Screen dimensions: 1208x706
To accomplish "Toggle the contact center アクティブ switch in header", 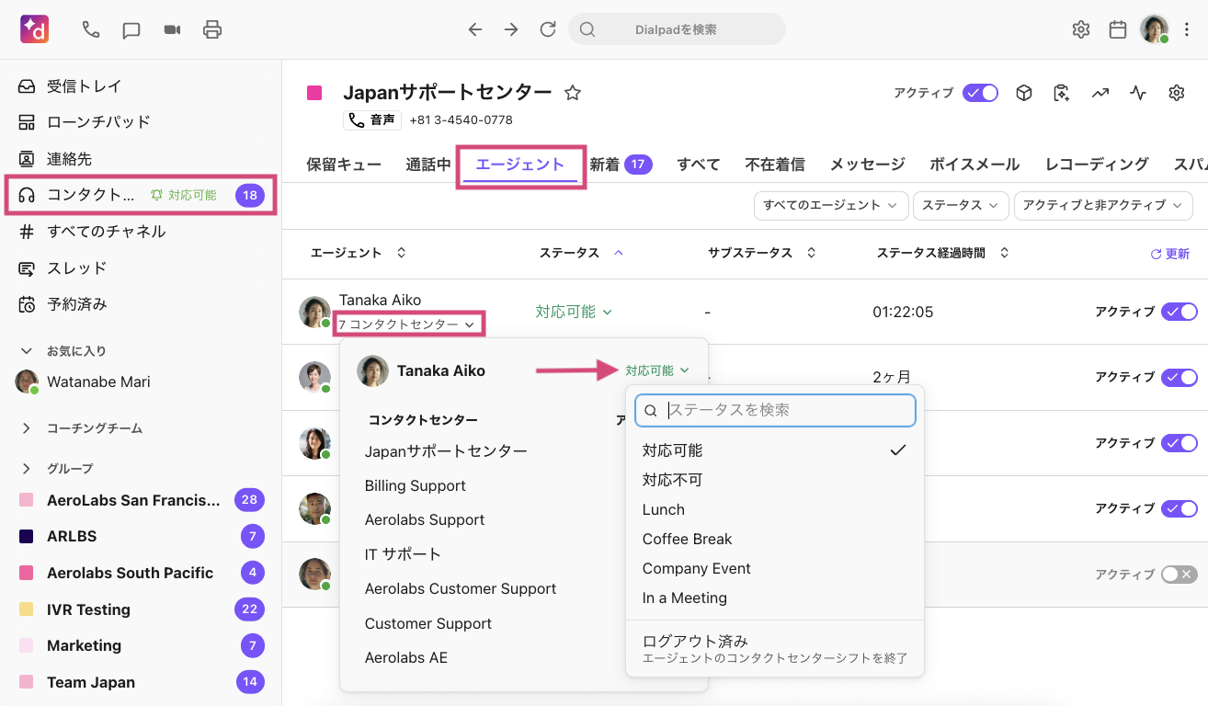I will (x=980, y=93).
